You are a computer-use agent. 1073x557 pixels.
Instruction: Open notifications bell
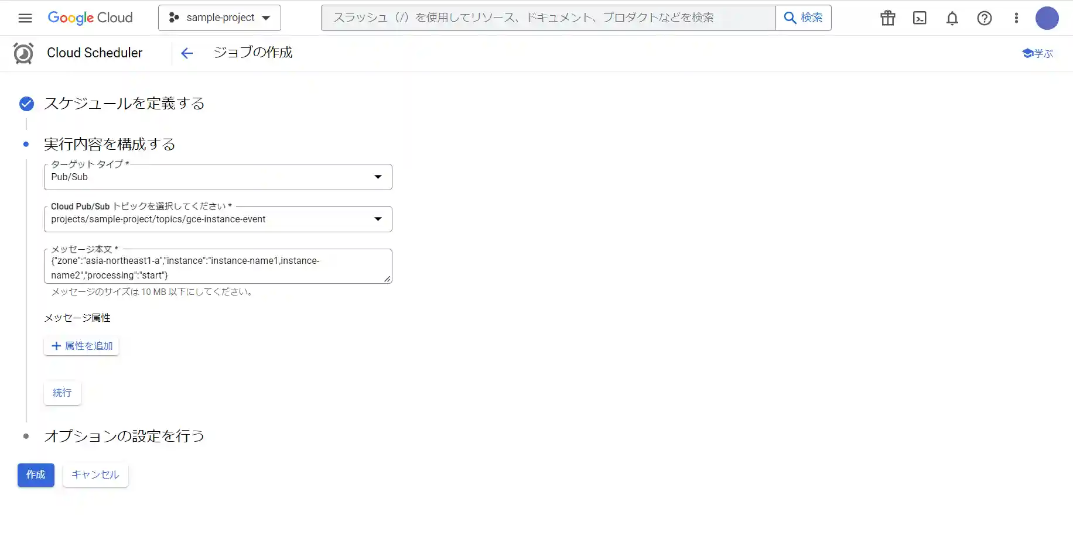pos(952,18)
